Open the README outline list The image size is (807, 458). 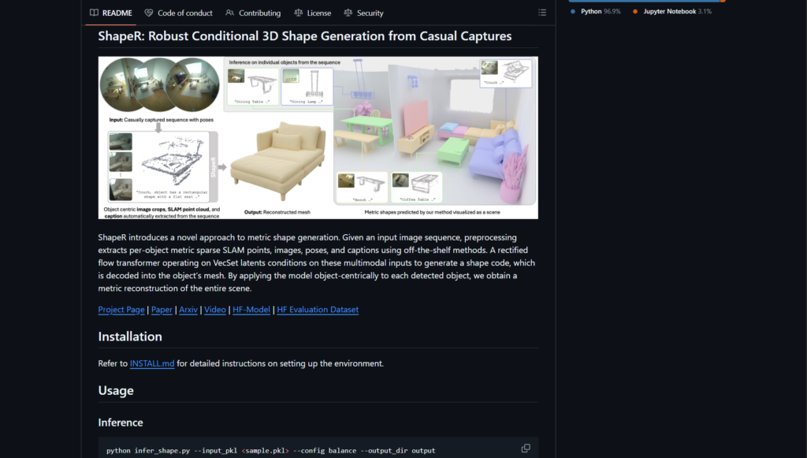[541, 13]
